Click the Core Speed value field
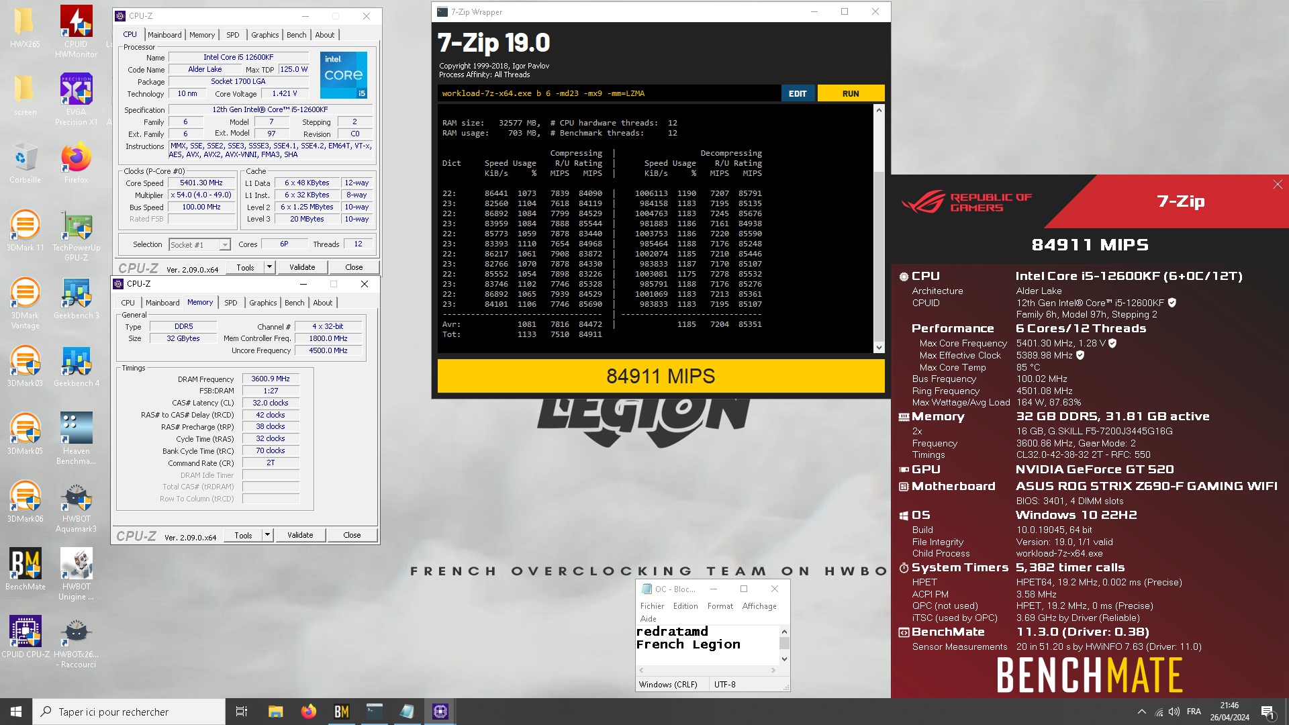 (x=201, y=183)
